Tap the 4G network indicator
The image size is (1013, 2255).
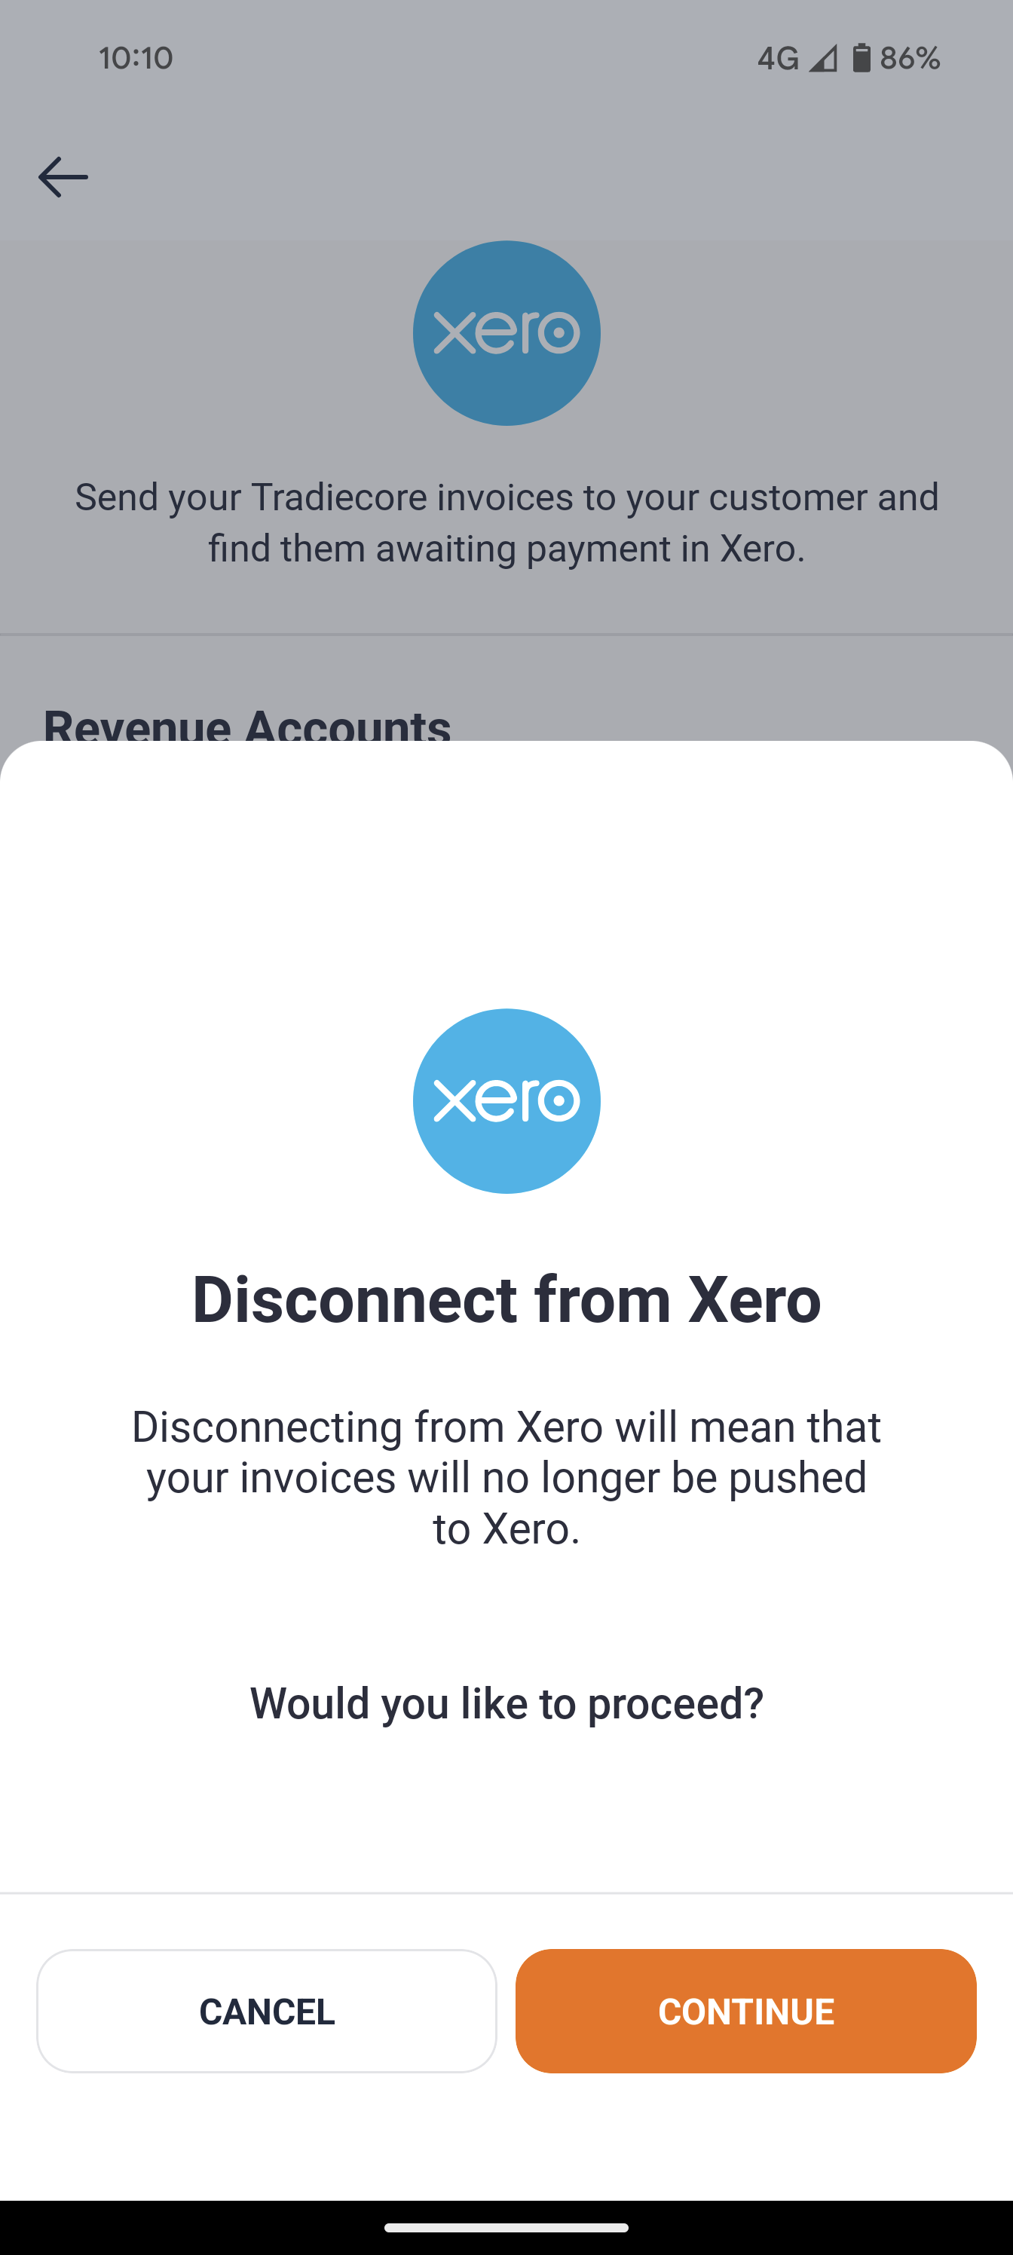[778, 59]
